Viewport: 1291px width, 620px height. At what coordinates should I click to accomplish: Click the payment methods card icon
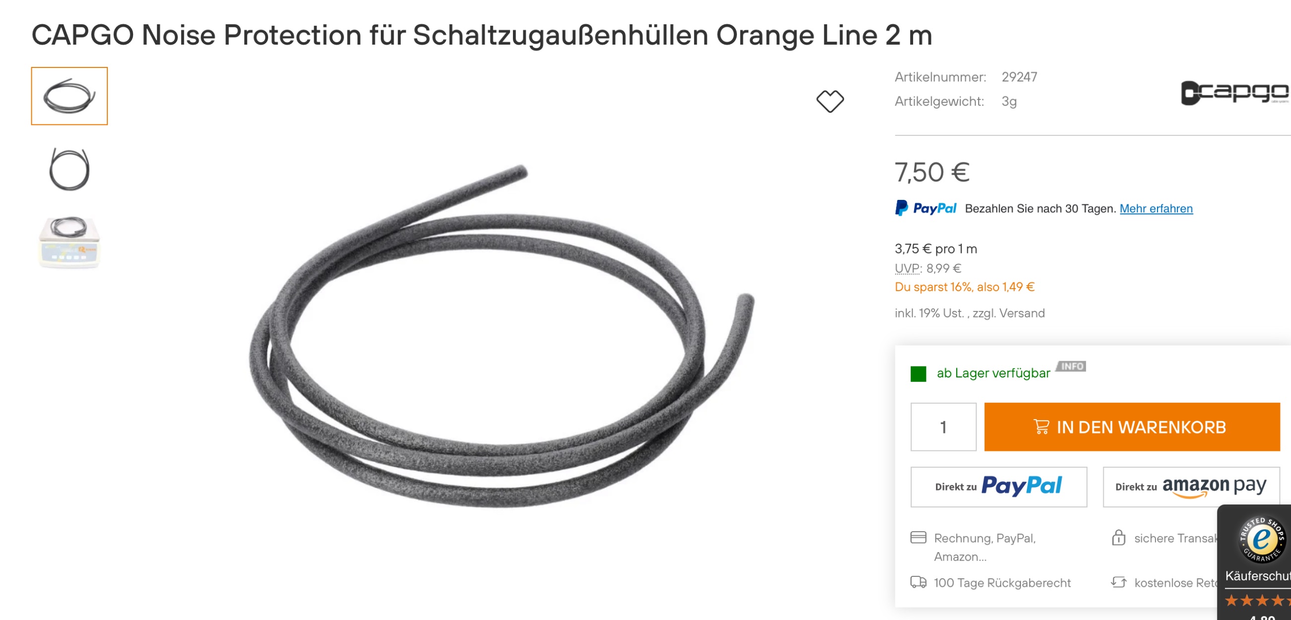(918, 538)
